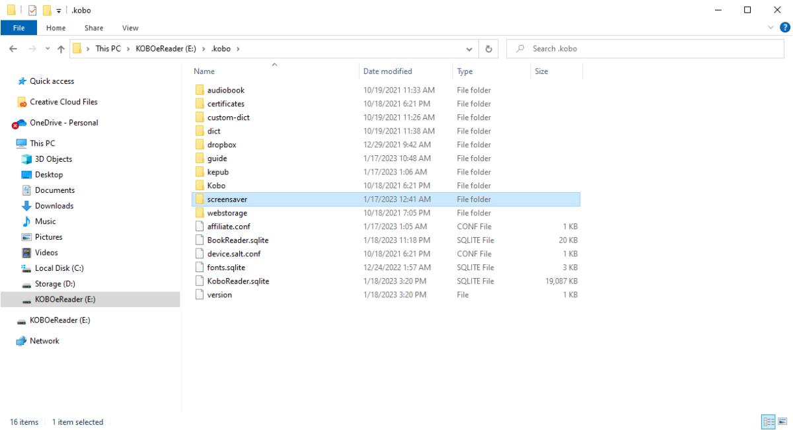
Task: Select KOBOeReader (E:) in the address breadcrumb
Action: click(167, 49)
